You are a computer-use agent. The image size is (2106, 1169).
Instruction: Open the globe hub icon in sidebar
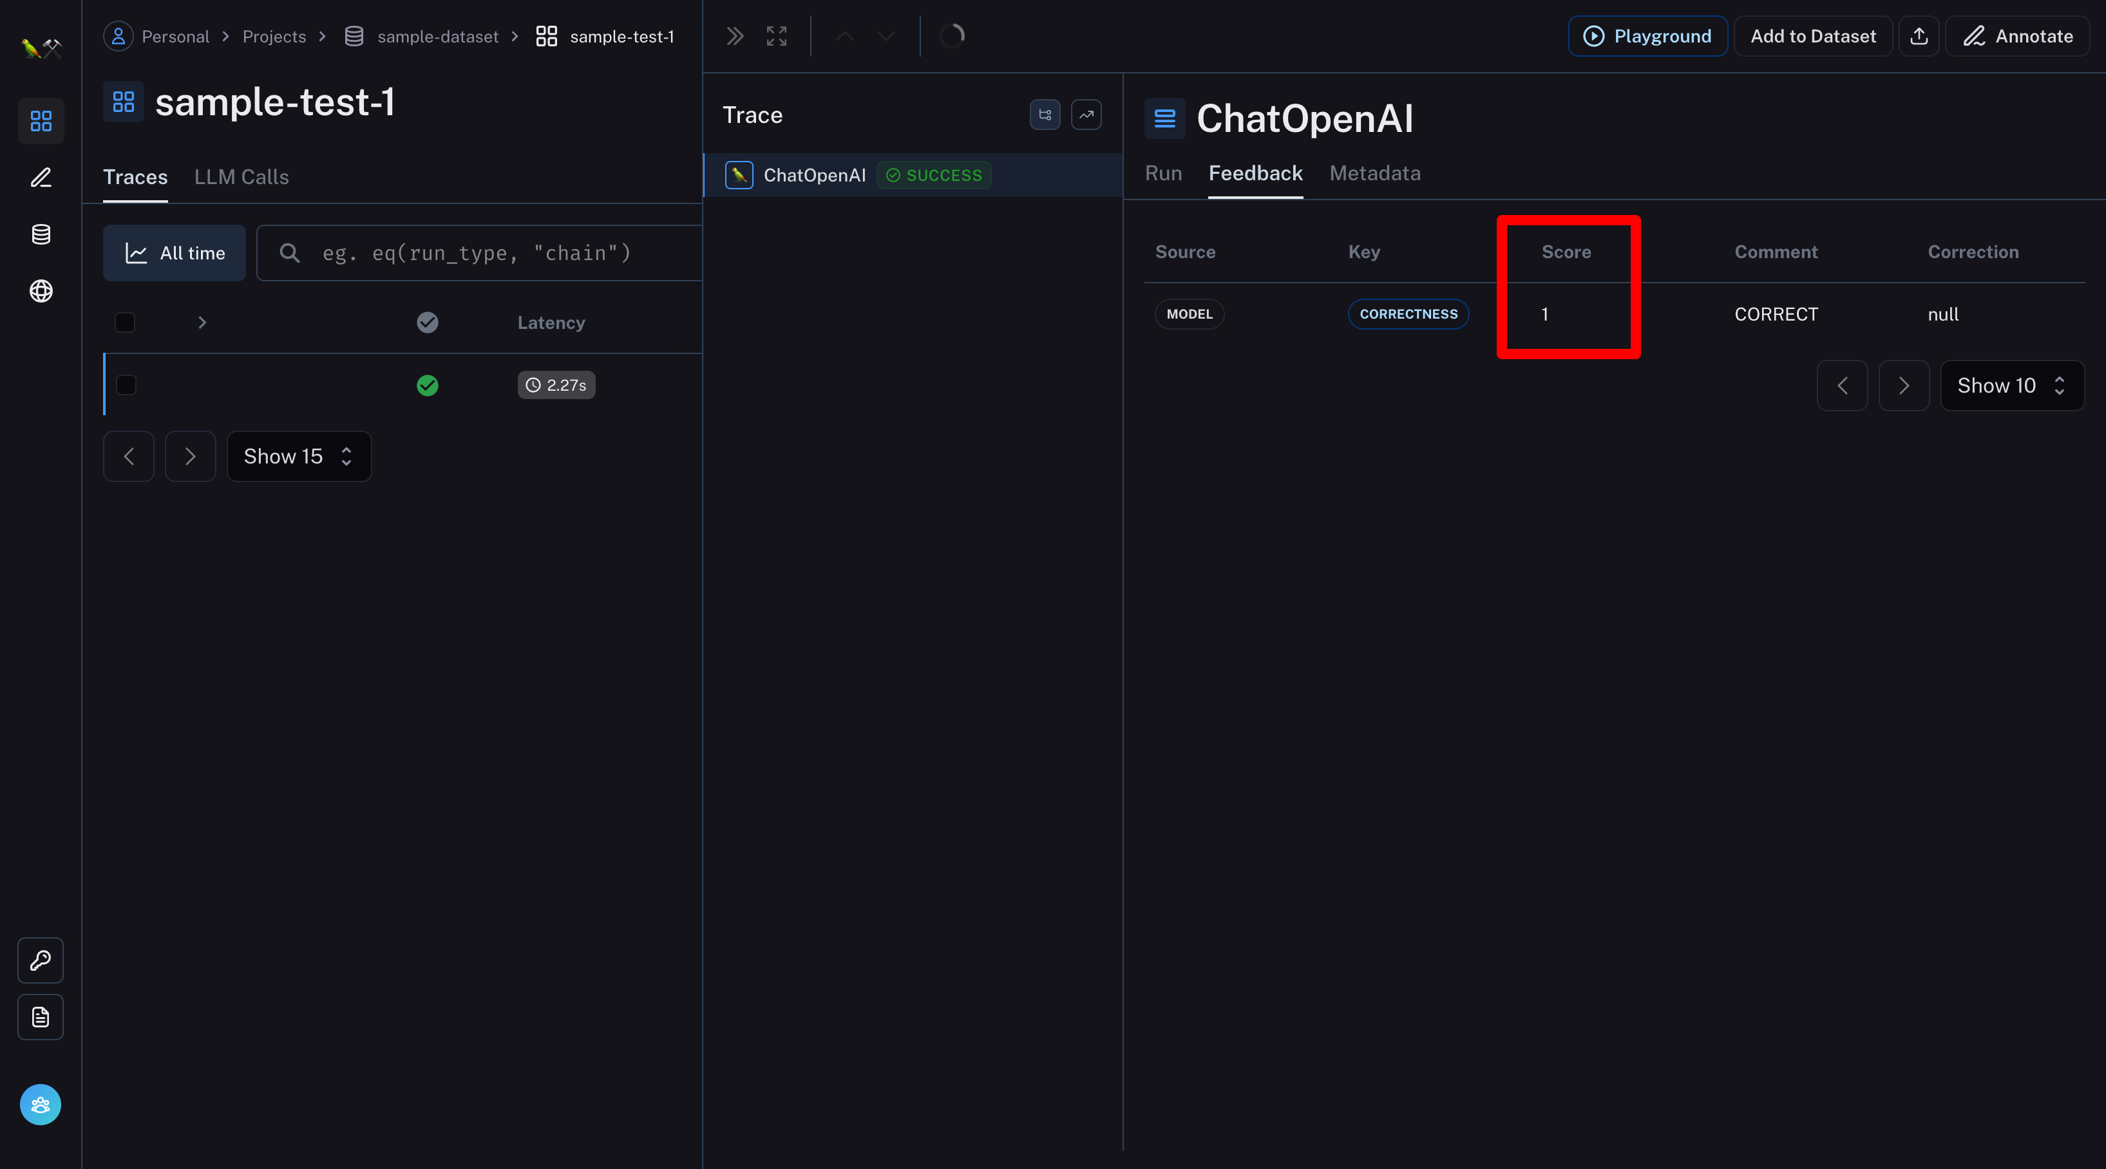click(41, 291)
